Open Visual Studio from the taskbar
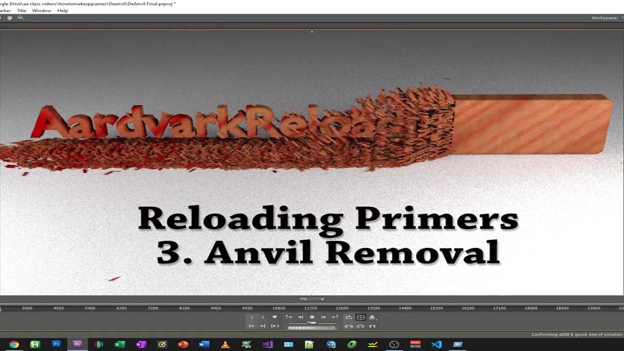 click(268, 344)
